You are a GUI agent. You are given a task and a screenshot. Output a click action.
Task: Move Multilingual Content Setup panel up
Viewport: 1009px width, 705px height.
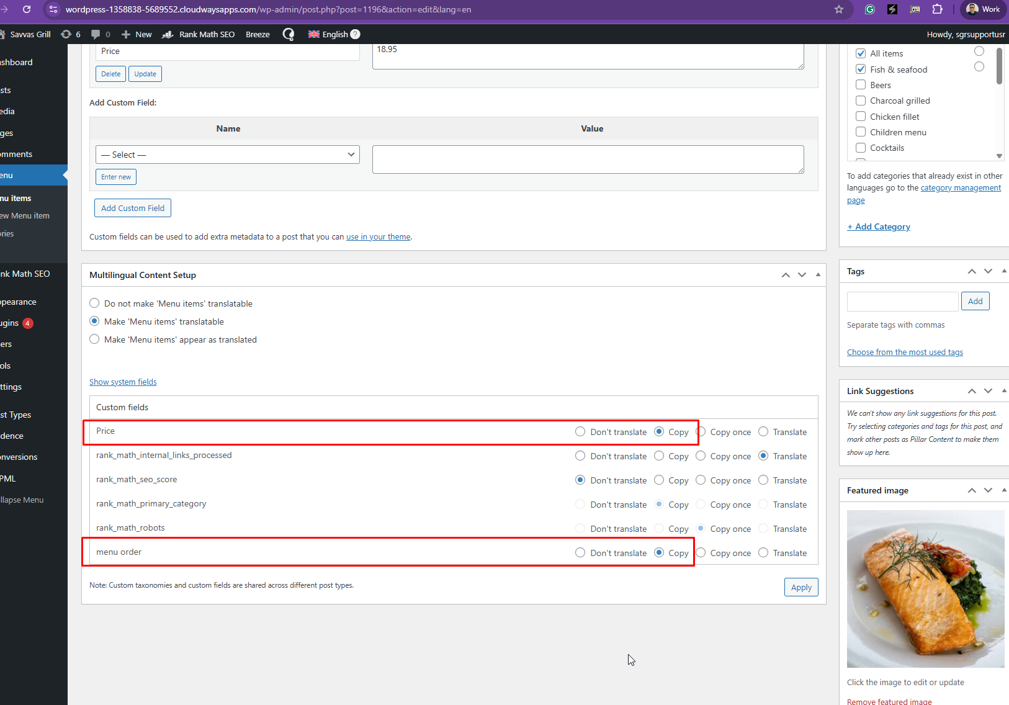tap(786, 275)
